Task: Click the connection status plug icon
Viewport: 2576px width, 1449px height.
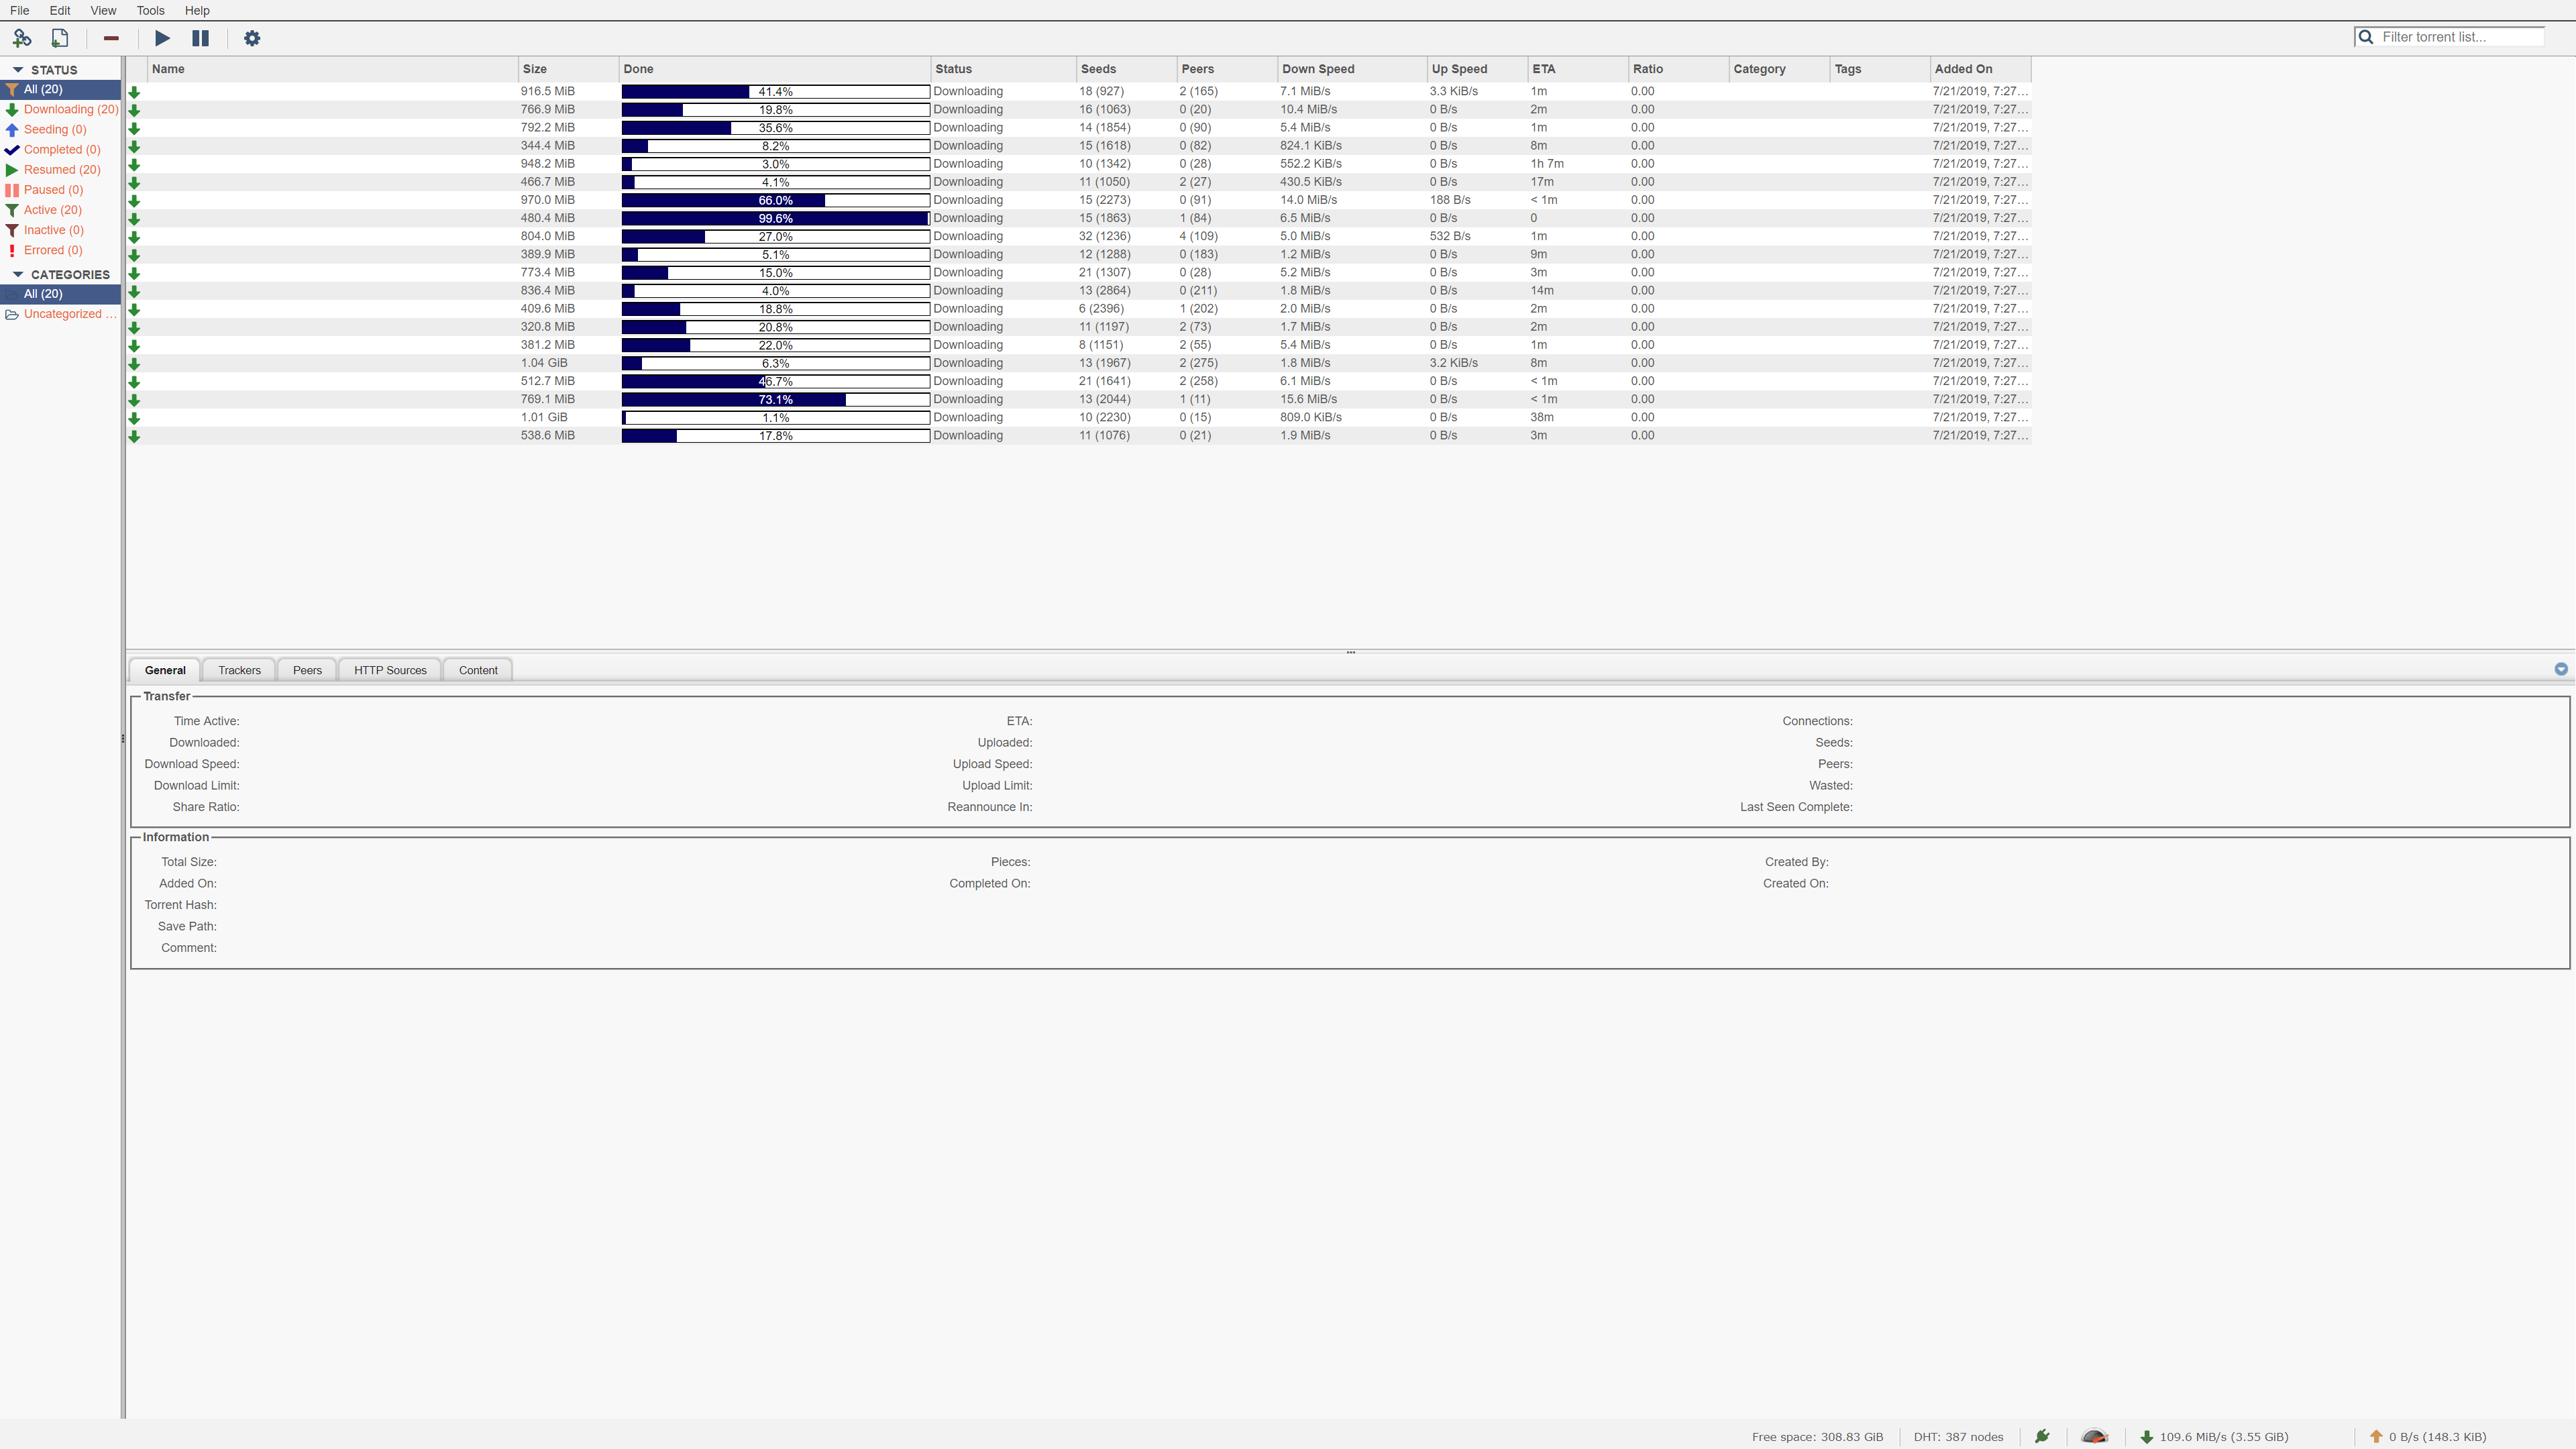Action: 2042,1437
